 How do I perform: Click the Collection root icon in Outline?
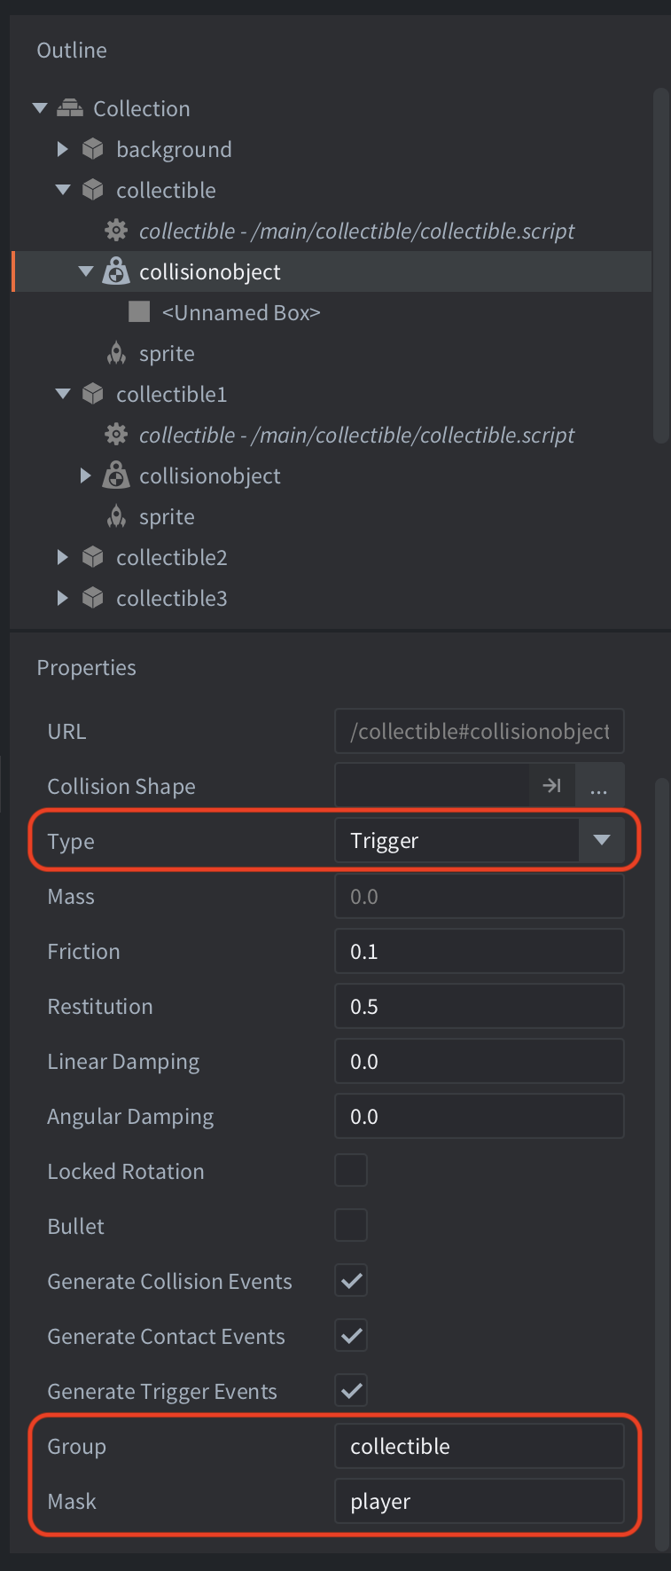click(x=70, y=108)
